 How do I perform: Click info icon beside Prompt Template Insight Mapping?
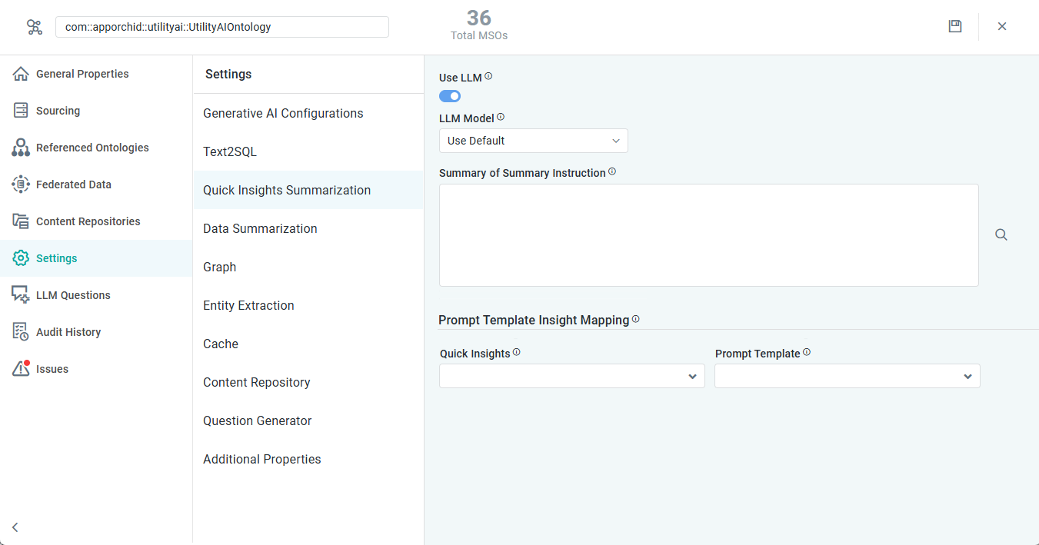point(635,319)
